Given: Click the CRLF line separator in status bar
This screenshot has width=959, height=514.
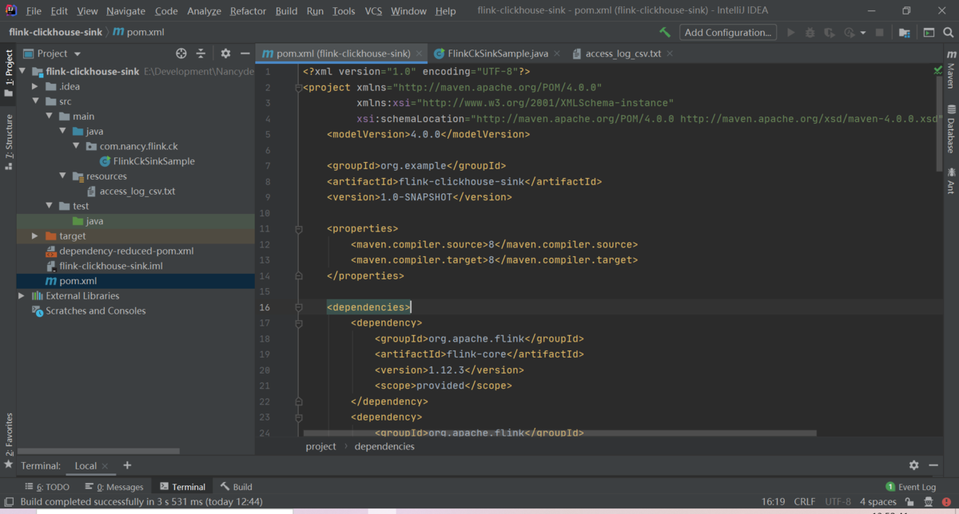Looking at the screenshot, I should 805,502.
